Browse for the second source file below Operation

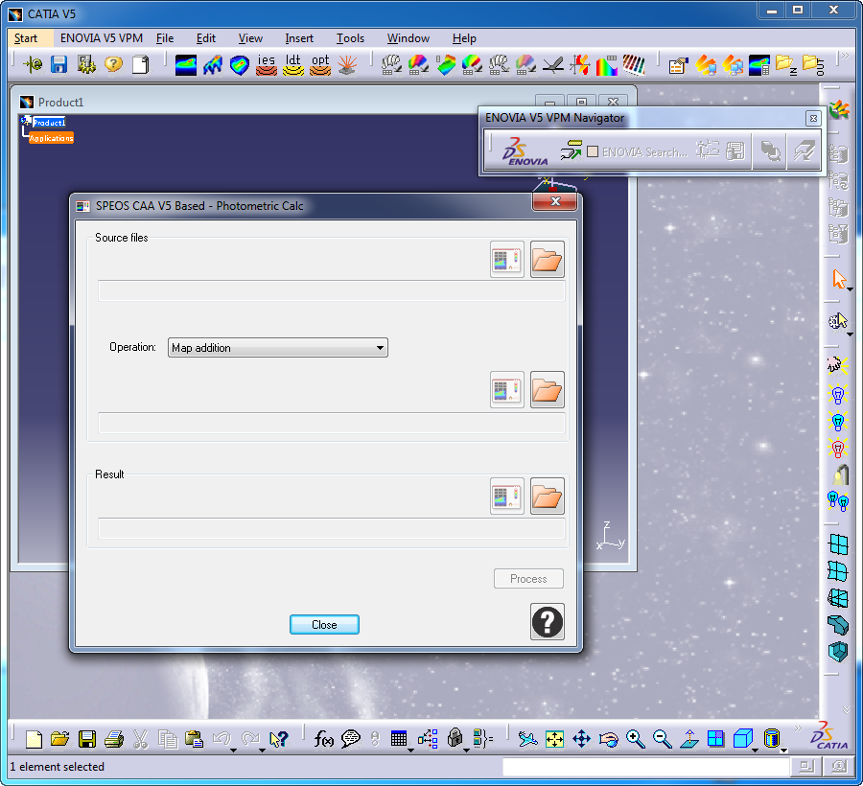[548, 390]
